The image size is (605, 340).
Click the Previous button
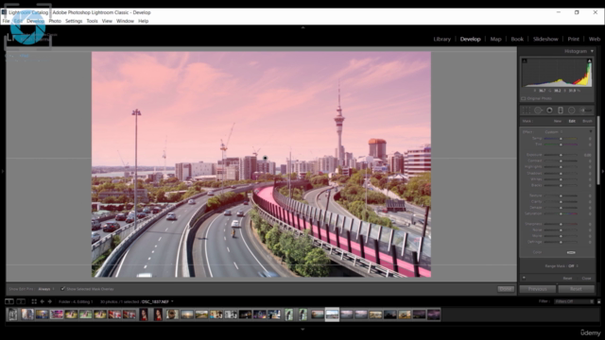pyautogui.click(x=538, y=289)
